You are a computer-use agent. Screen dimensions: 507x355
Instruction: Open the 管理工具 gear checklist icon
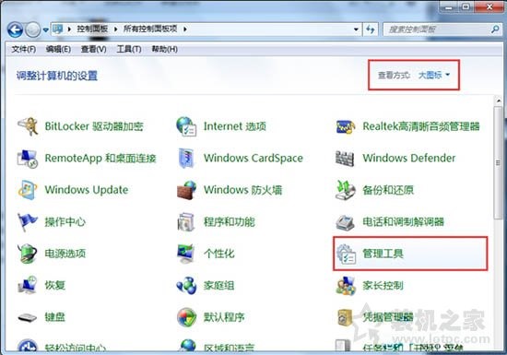pos(346,254)
